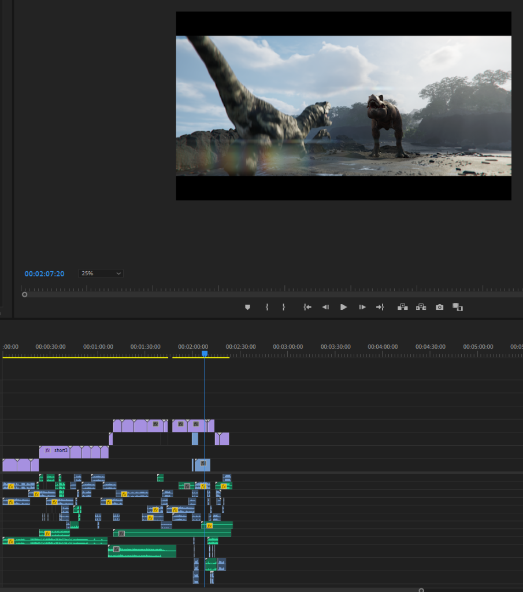The height and width of the screenshot is (592, 523).
Task: Click the dinosaur preview frame in the Program Monitor
Action: pyautogui.click(x=343, y=106)
